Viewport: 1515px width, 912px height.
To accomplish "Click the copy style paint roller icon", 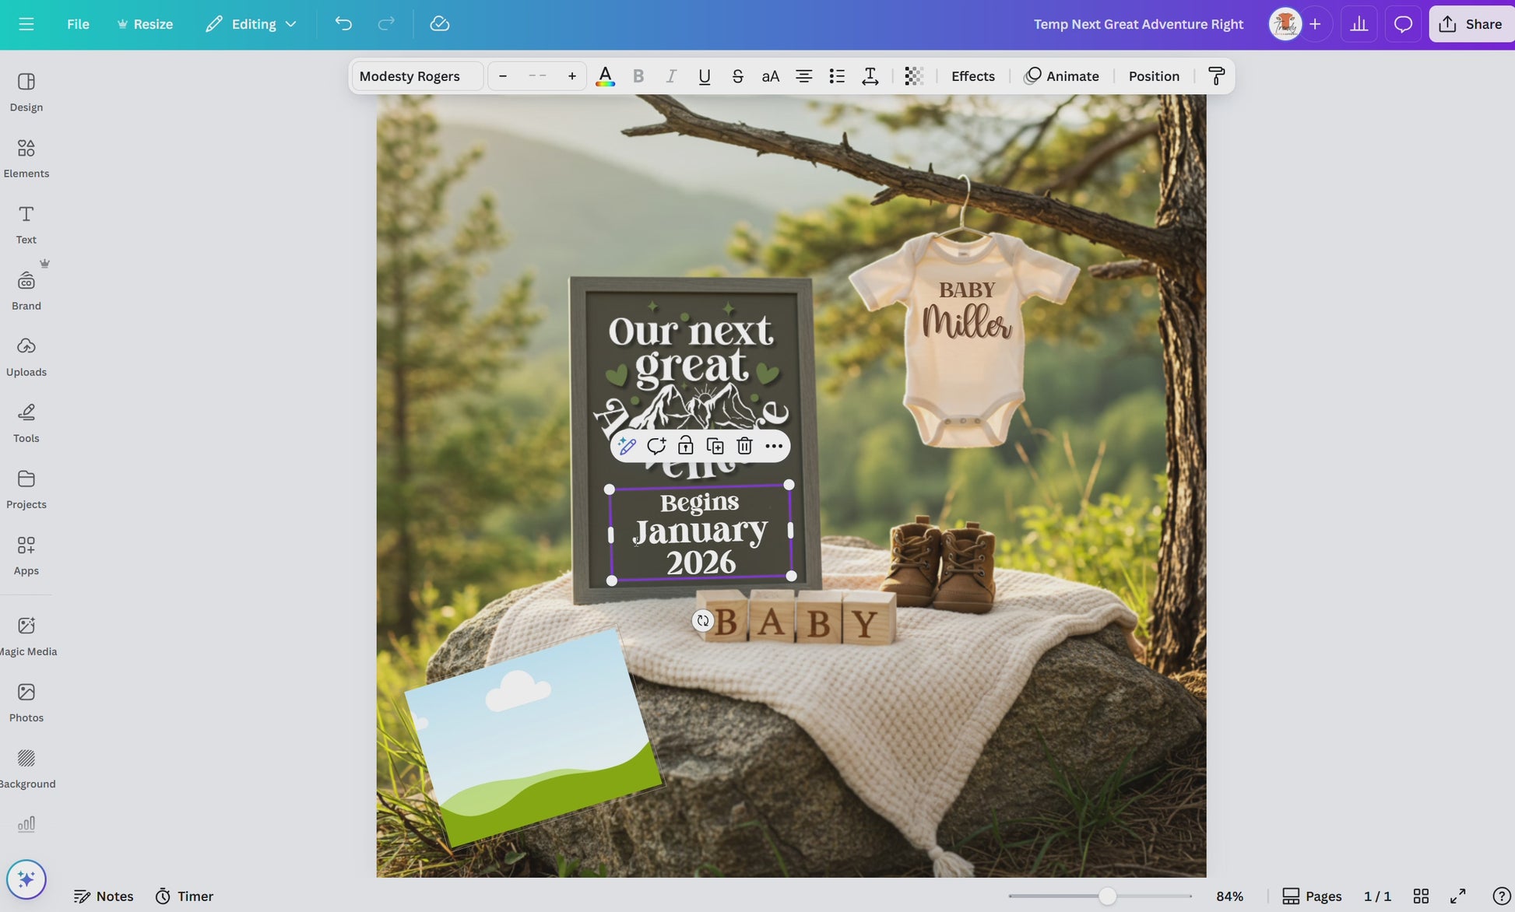I will click(x=1216, y=76).
